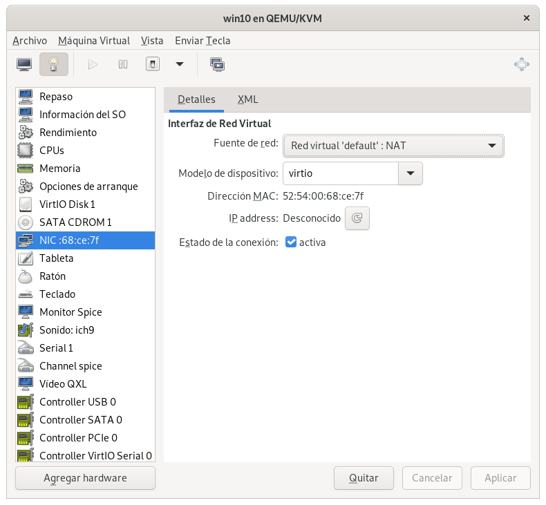Viewport: 546px width, 505px height.
Task: Click the 'virtio' device model text field
Action: pos(340,173)
